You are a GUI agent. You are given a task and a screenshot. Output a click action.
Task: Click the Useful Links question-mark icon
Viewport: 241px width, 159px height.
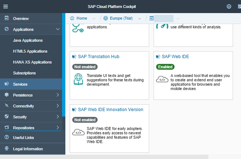(7, 137)
